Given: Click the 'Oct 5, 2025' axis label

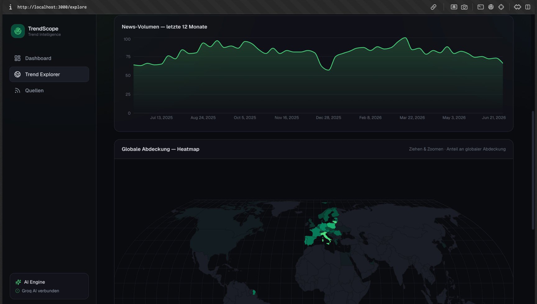Looking at the screenshot, I should [x=245, y=118].
